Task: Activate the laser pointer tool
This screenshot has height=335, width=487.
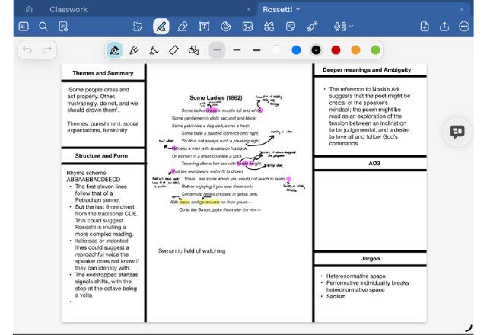Action: point(312,27)
